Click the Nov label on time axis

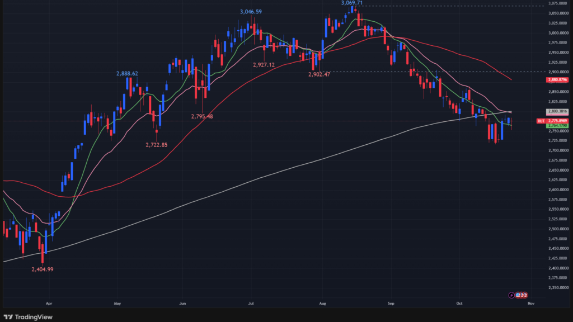[531, 304]
